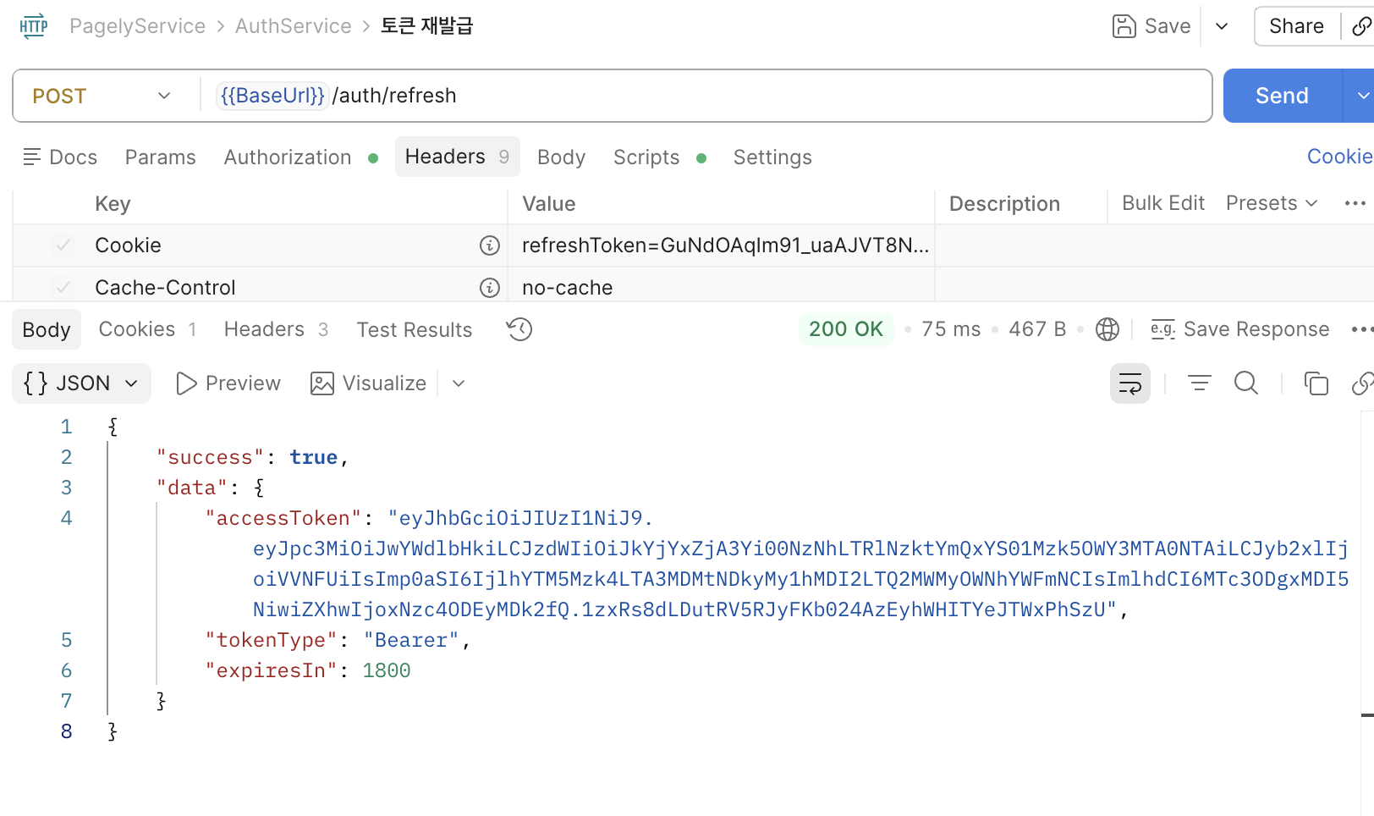The height and width of the screenshot is (816, 1374).
Task: Click the Save Response e.g. icon
Action: [x=1163, y=329]
